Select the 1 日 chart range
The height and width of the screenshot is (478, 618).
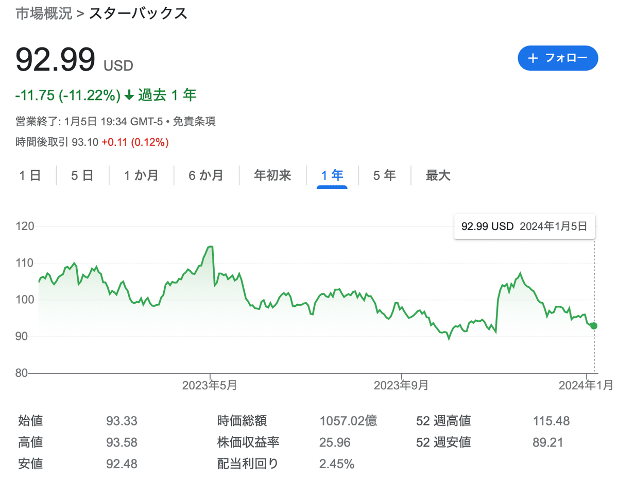tap(30, 175)
